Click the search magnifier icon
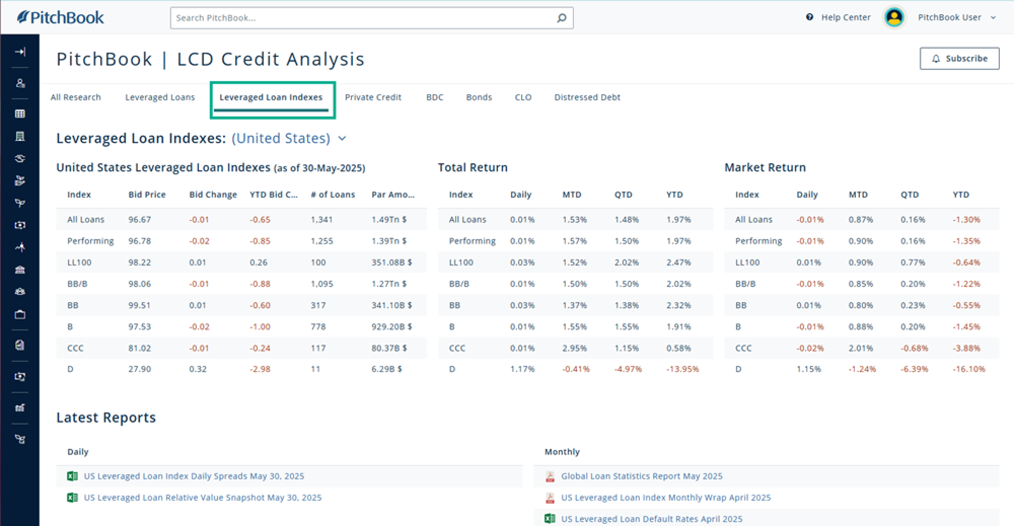1014x526 pixels. click(561, 18)
